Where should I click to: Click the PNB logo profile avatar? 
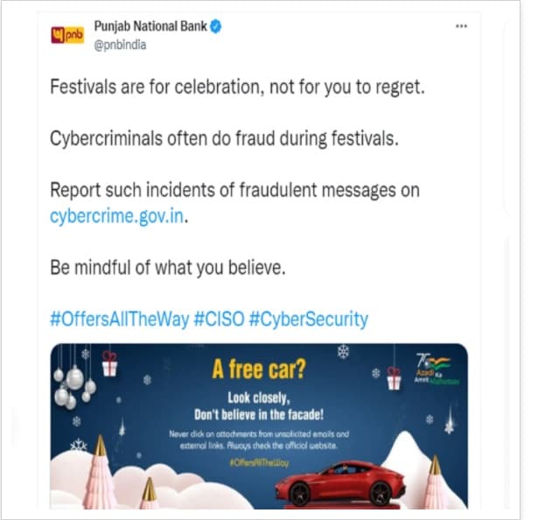[67, 35]
